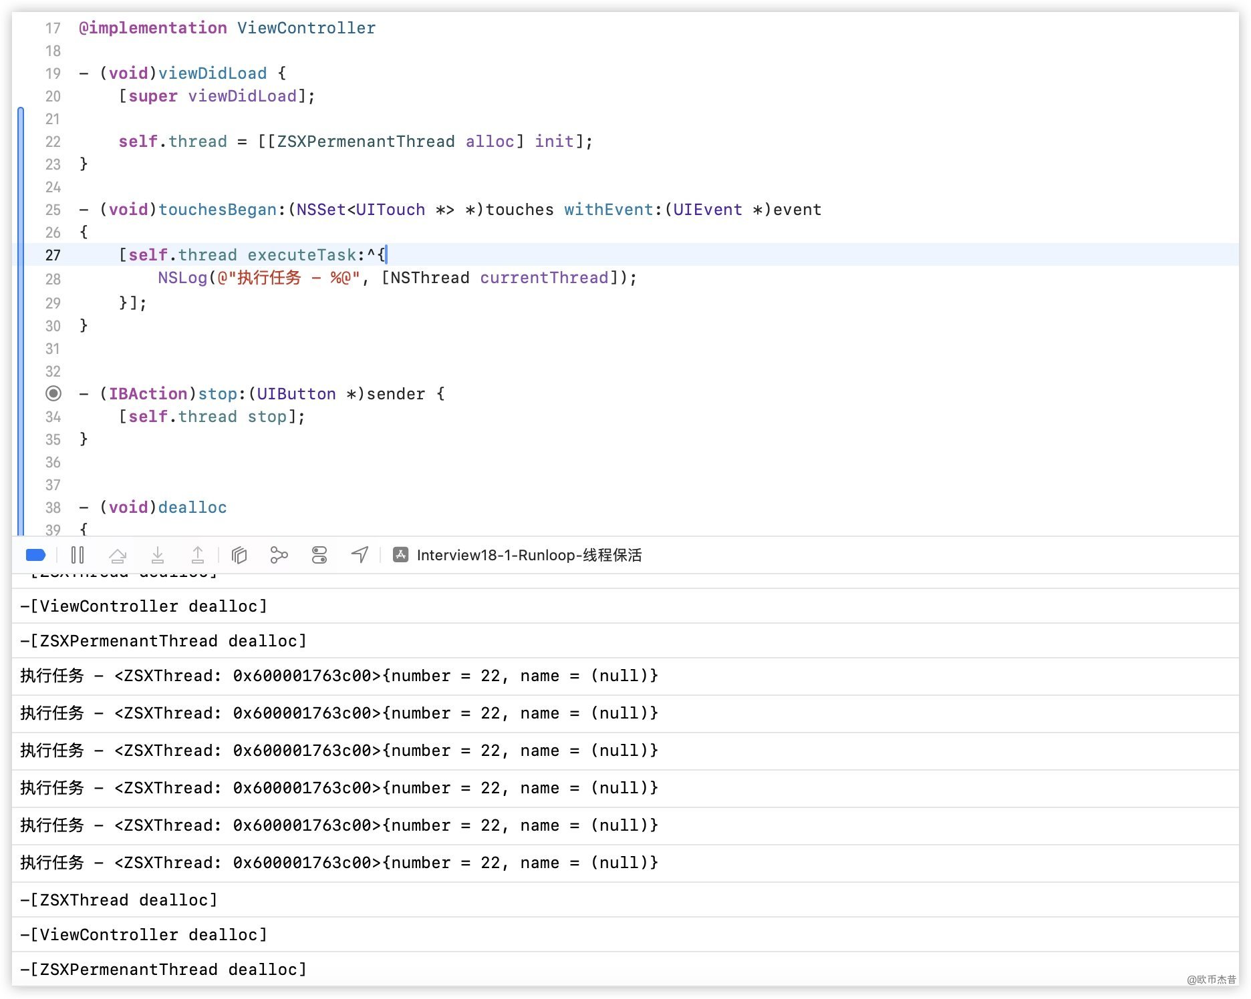Screen dimensions: 1251x999
Task: Click the executeTask method call
Action: (301, 255)
